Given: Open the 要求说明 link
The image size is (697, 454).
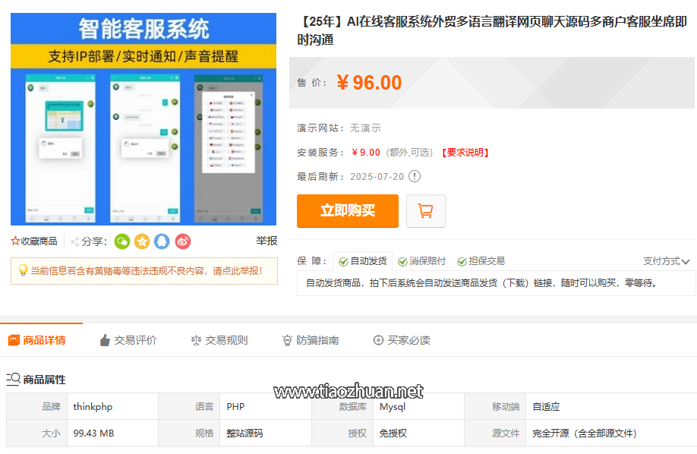Looking at the screenshot, I should [465, 153].
